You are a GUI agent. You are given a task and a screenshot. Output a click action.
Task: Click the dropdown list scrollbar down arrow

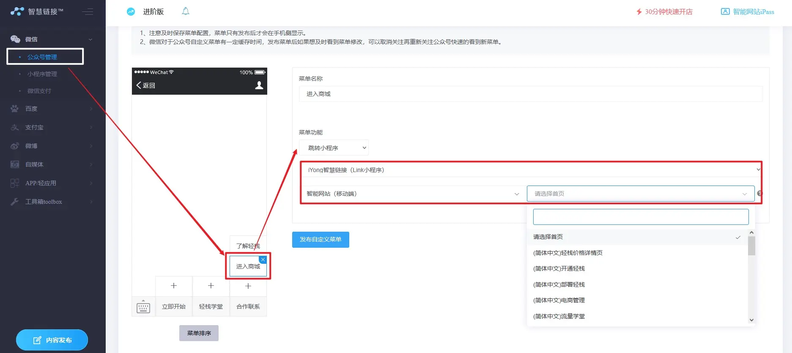(751, 320)
